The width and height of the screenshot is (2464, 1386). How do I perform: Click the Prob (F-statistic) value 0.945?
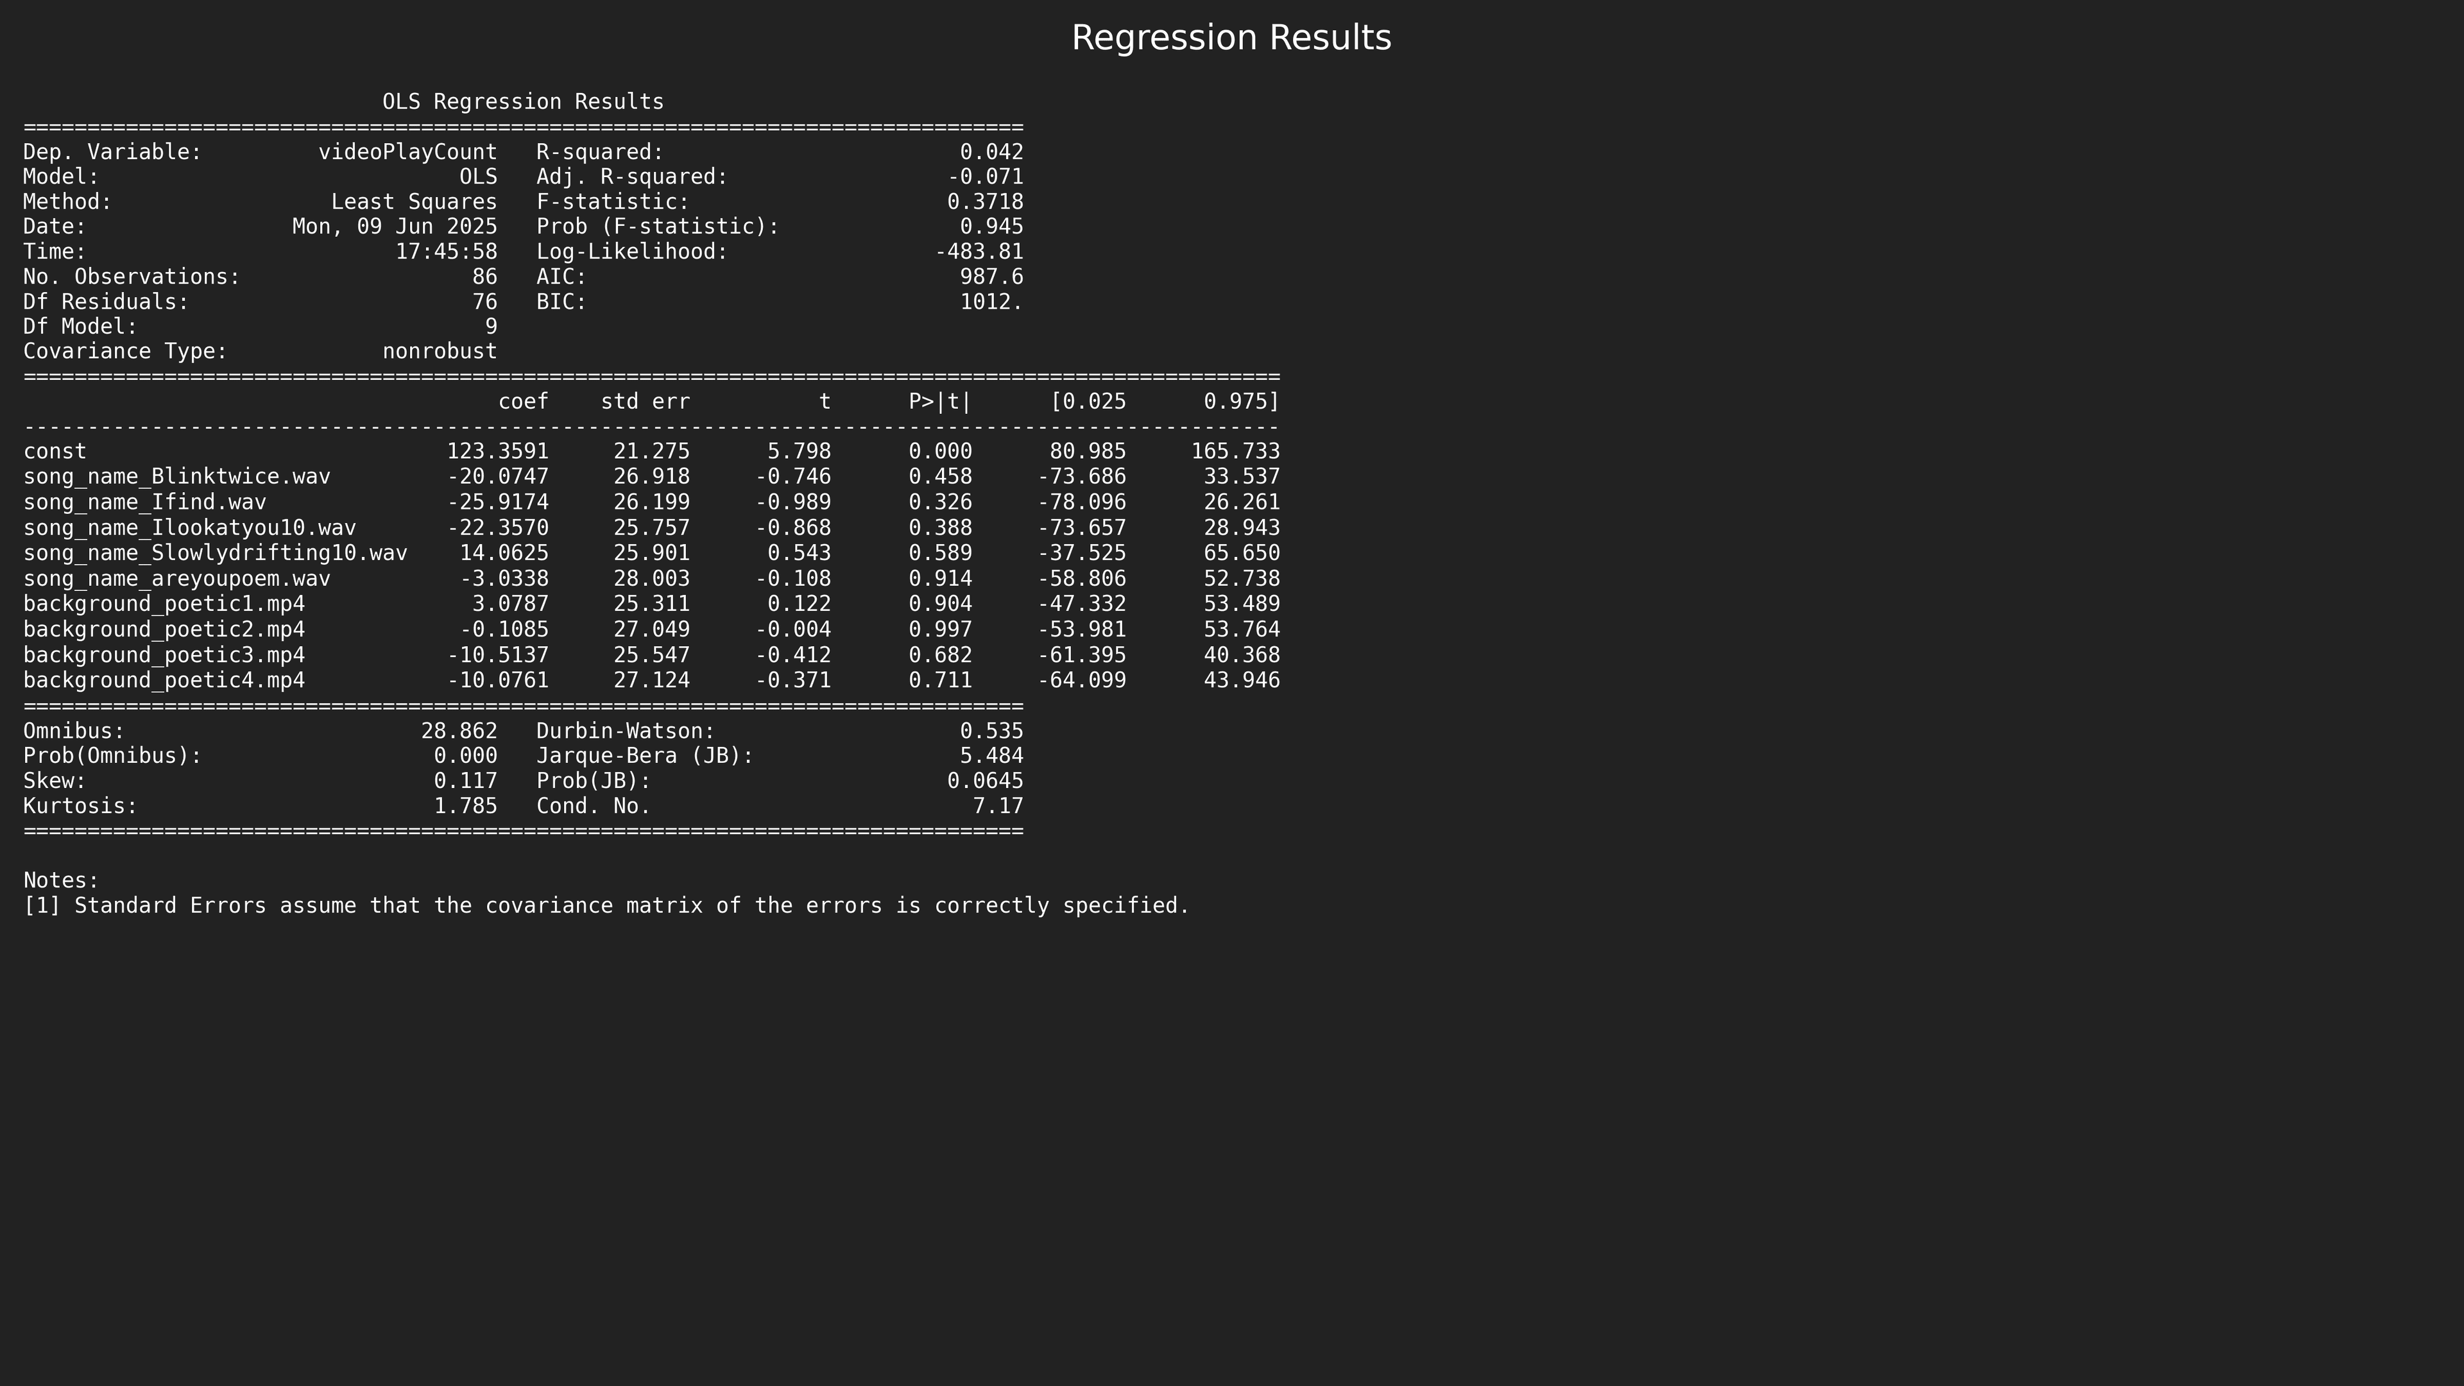click(x=991, y=227)
